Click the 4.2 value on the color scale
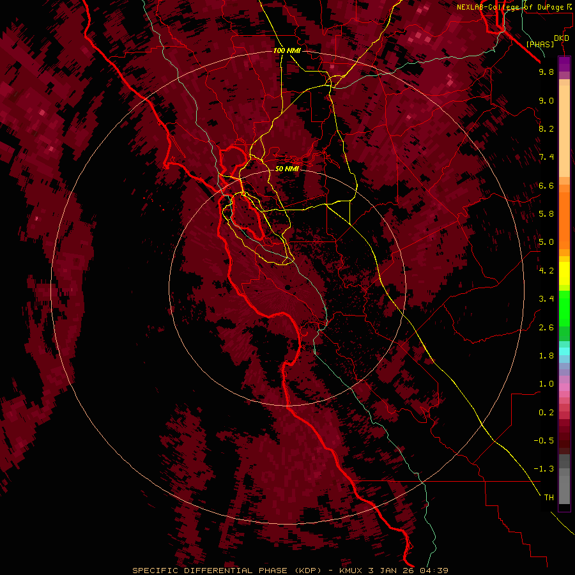Image resolution: width=575 pixels, height=575 pixels. (x=546, y=271)
